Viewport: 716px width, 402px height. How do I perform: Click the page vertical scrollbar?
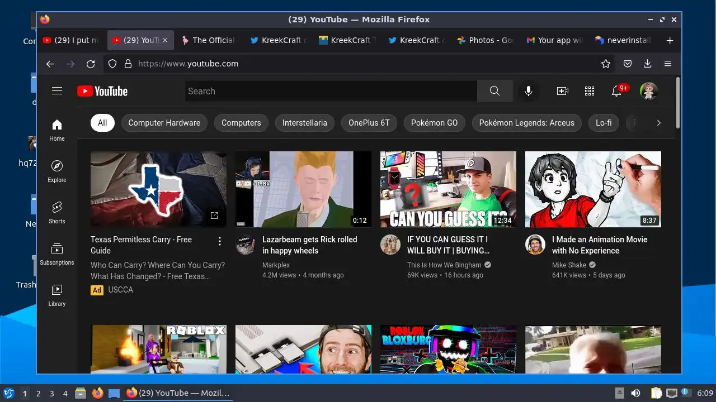[678, 102]
